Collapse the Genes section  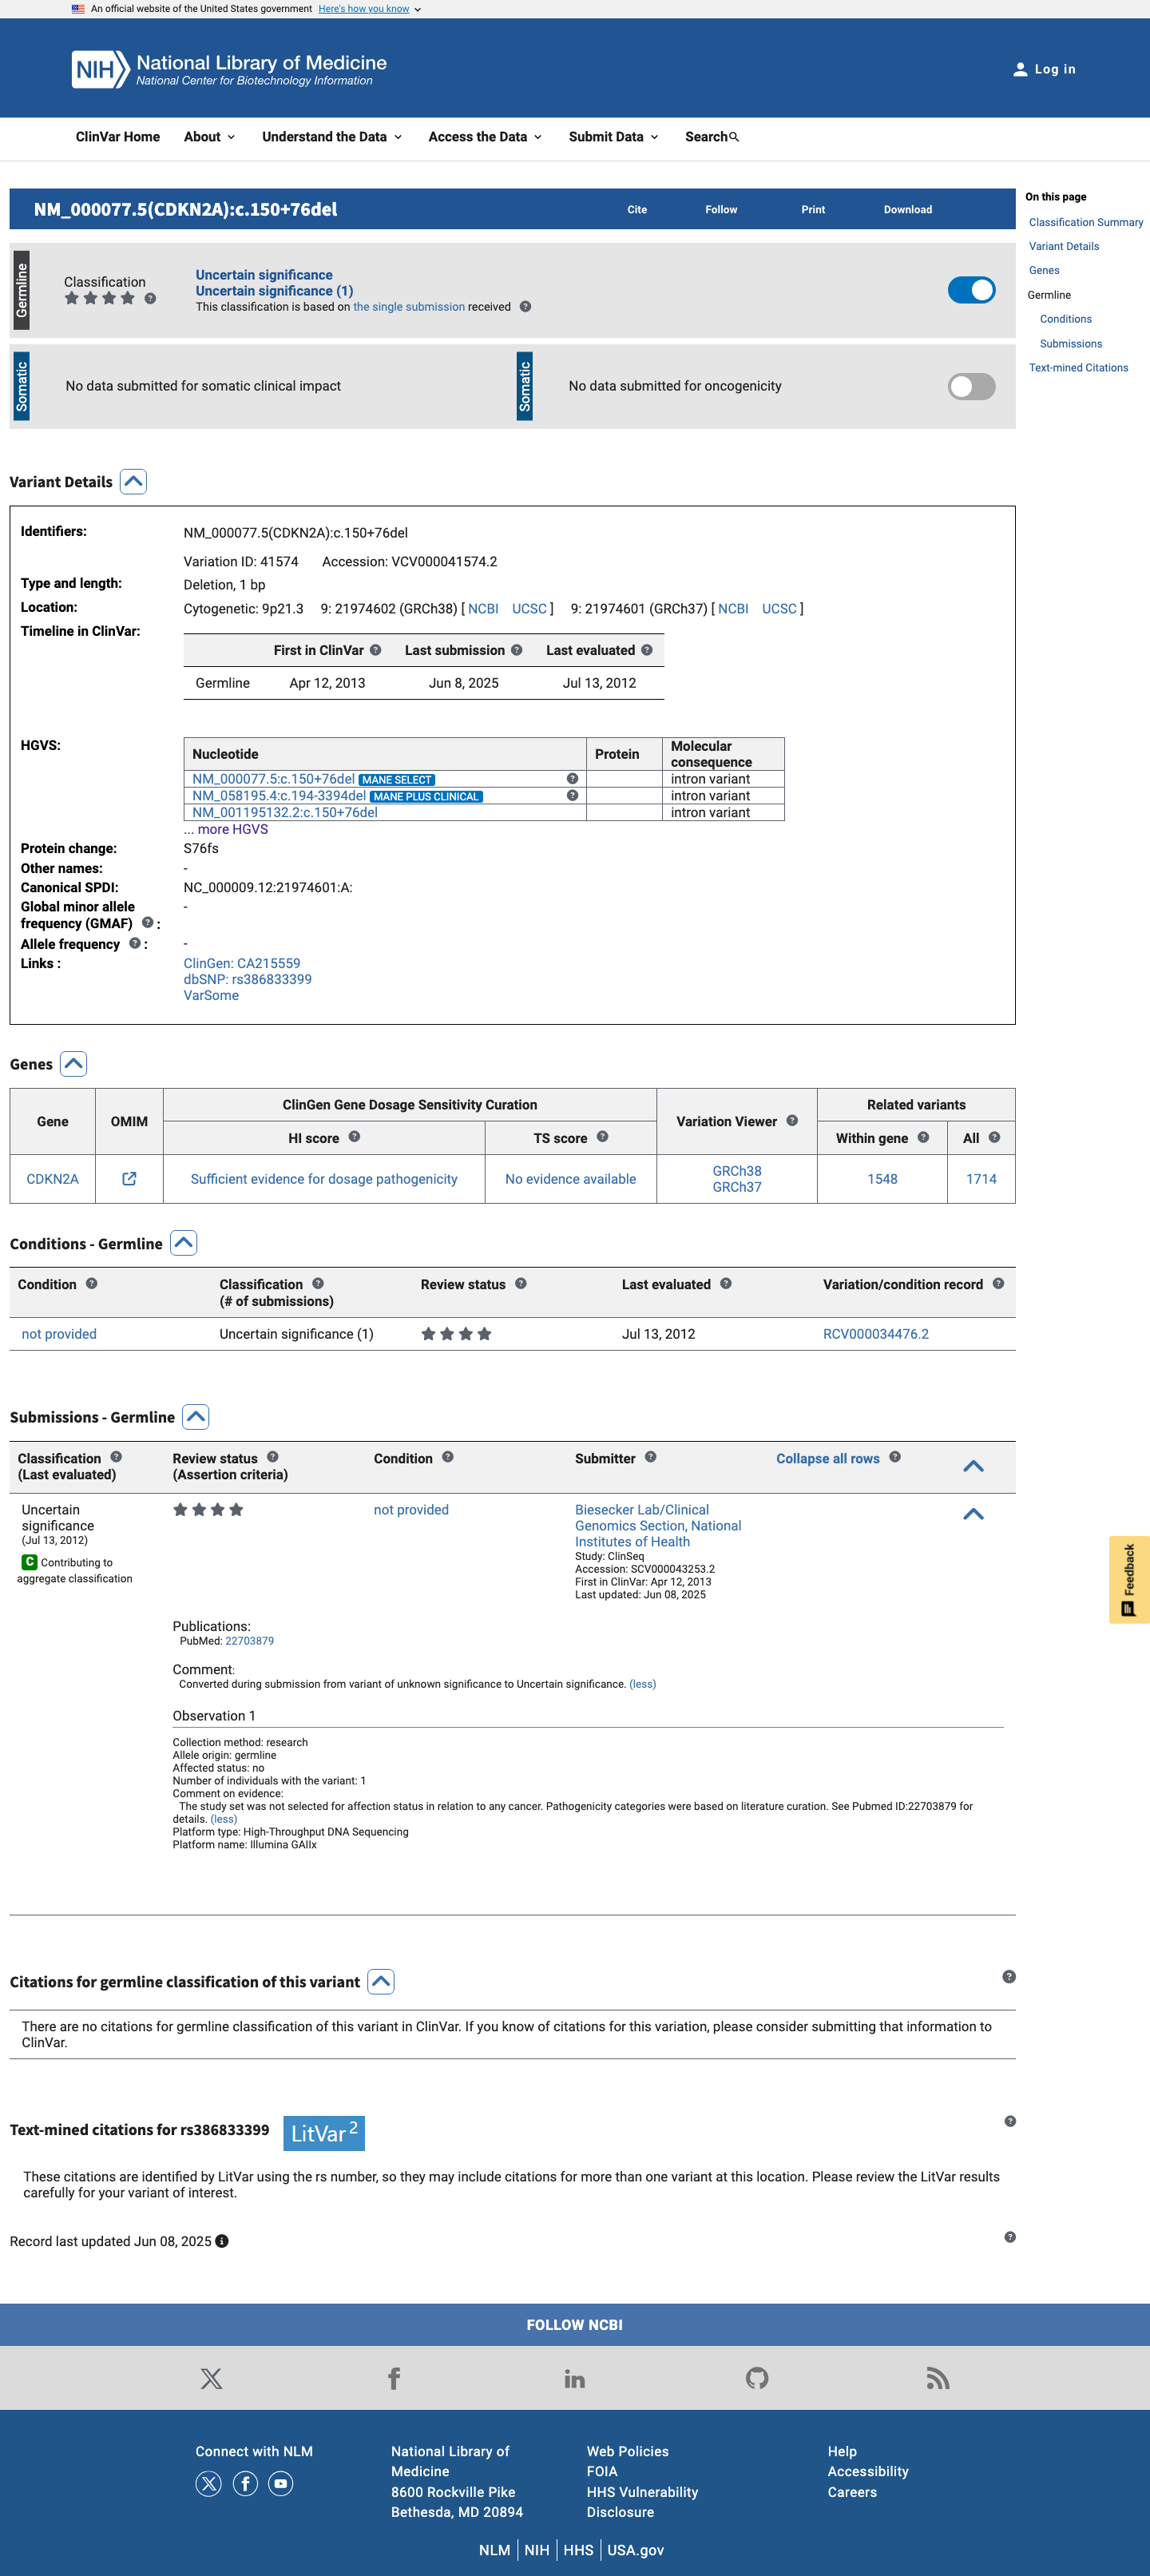[73, 1064]
